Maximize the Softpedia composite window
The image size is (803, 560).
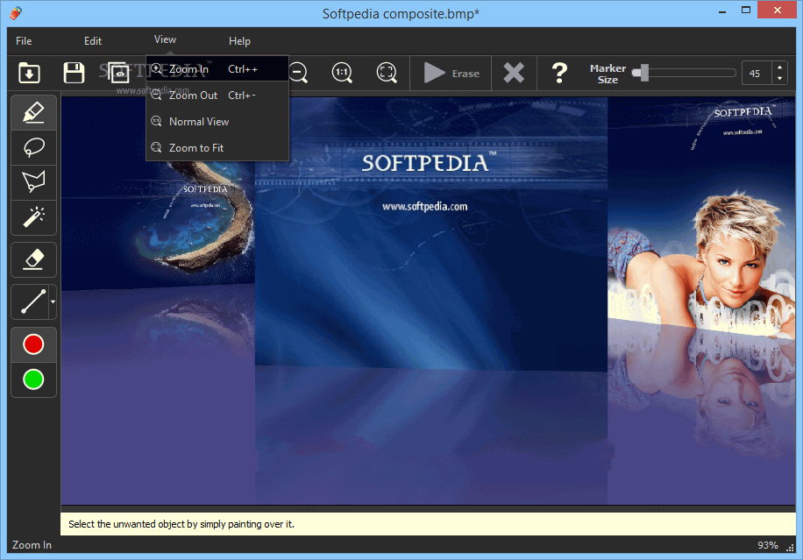click(746, 11)
